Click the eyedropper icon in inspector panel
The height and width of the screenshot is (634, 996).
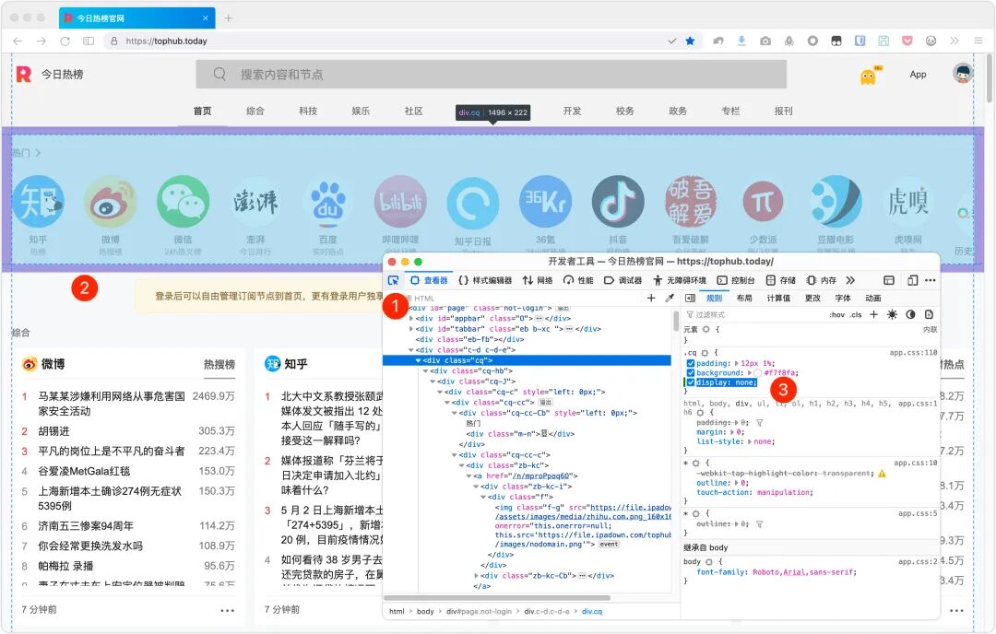670,298
